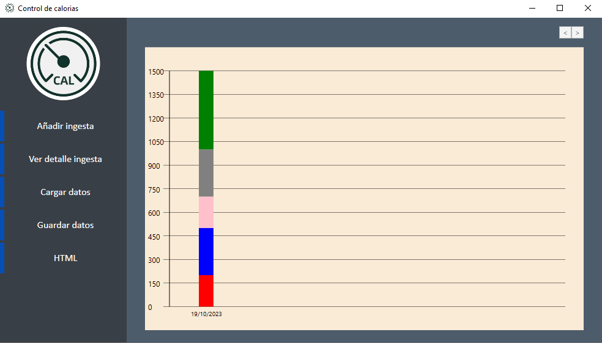602x343 pixels.
Task: Open the HTML export option
Action: (x=65, y=258)
